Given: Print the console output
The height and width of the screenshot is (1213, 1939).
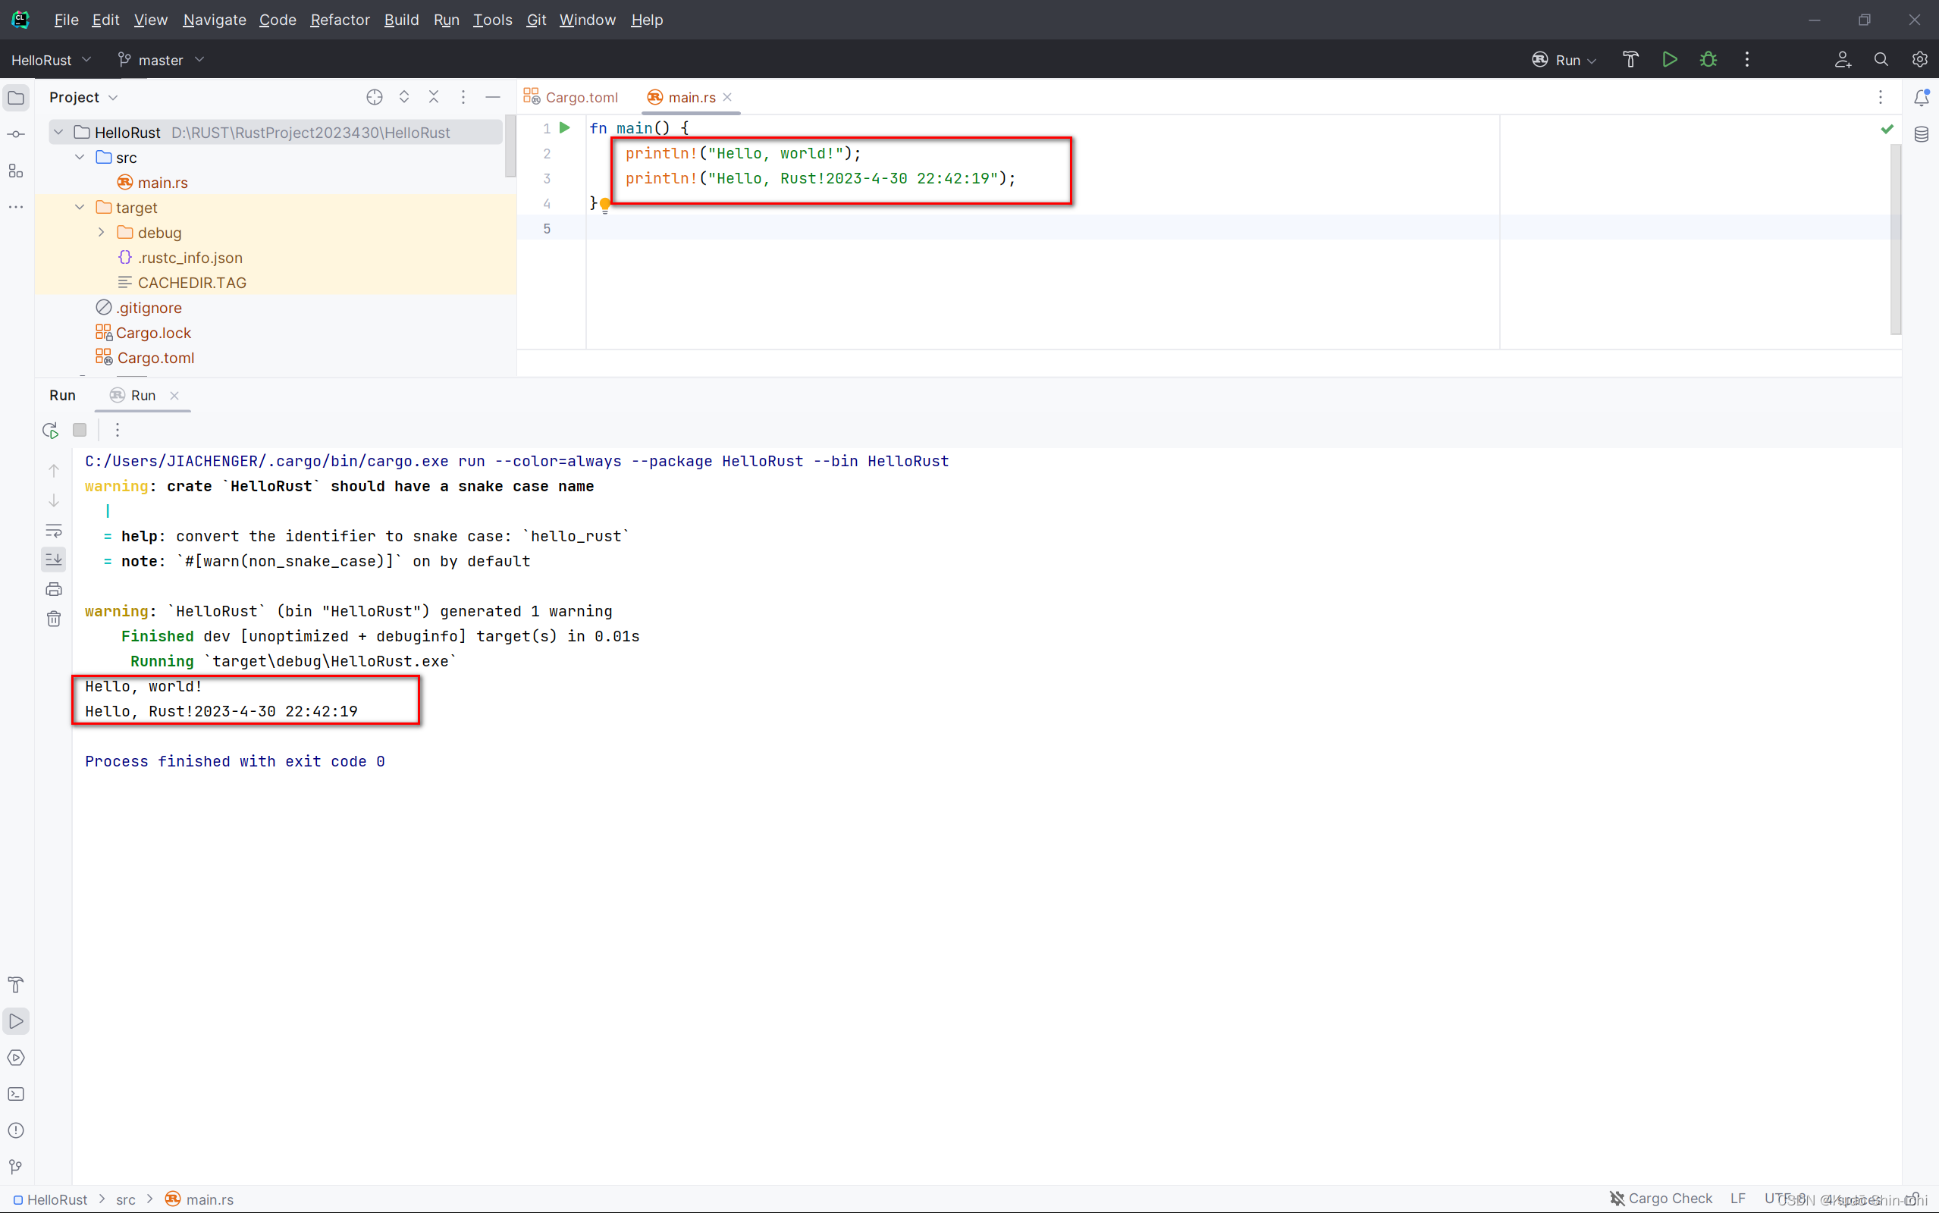Looking at the screenshot, I should pos(54,589).
